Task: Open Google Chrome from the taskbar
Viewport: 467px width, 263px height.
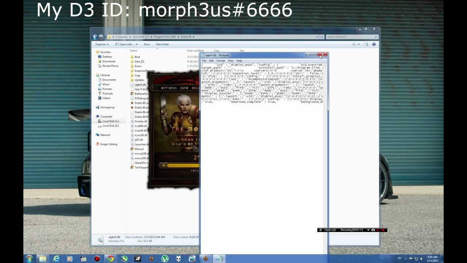Action: coord(111,259)
